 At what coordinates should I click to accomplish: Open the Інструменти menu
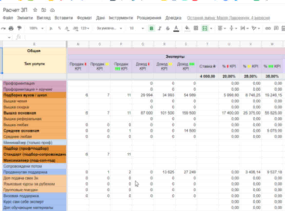point(121,18)
